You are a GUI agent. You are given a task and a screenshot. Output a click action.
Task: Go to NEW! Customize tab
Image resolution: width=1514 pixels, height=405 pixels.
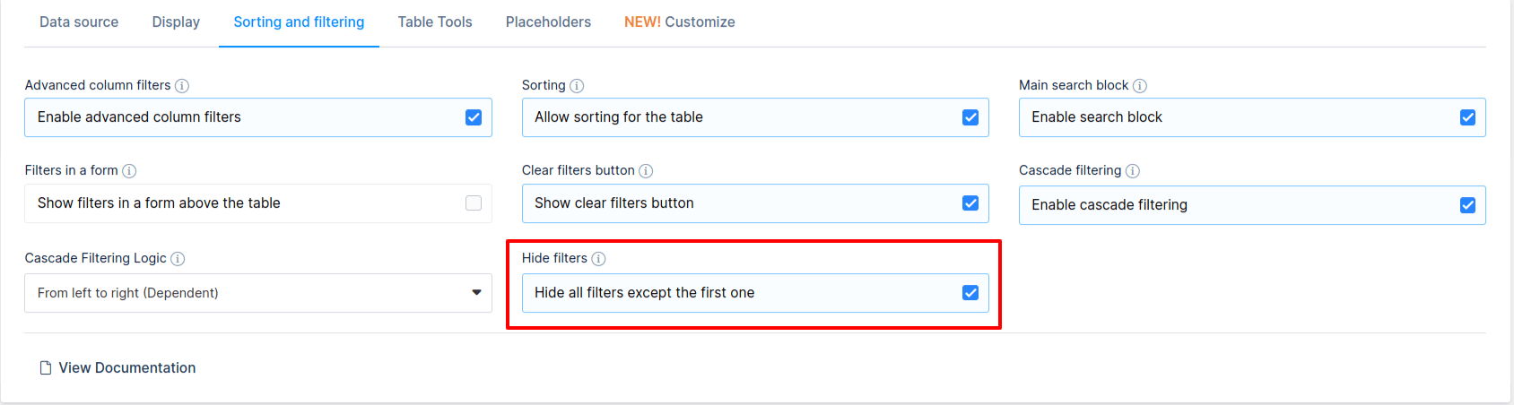[x=680, y=22]
